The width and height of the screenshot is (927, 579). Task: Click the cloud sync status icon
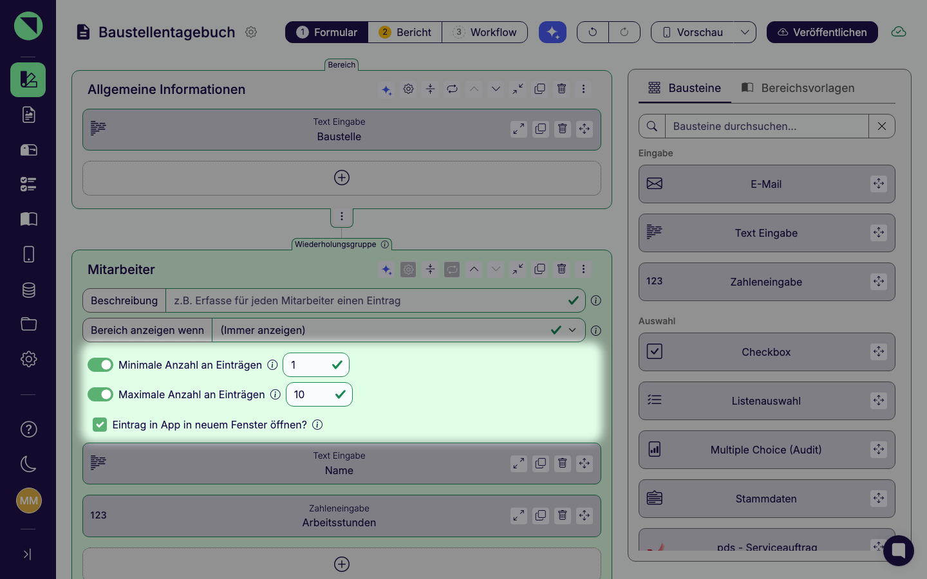click(899, 32)
